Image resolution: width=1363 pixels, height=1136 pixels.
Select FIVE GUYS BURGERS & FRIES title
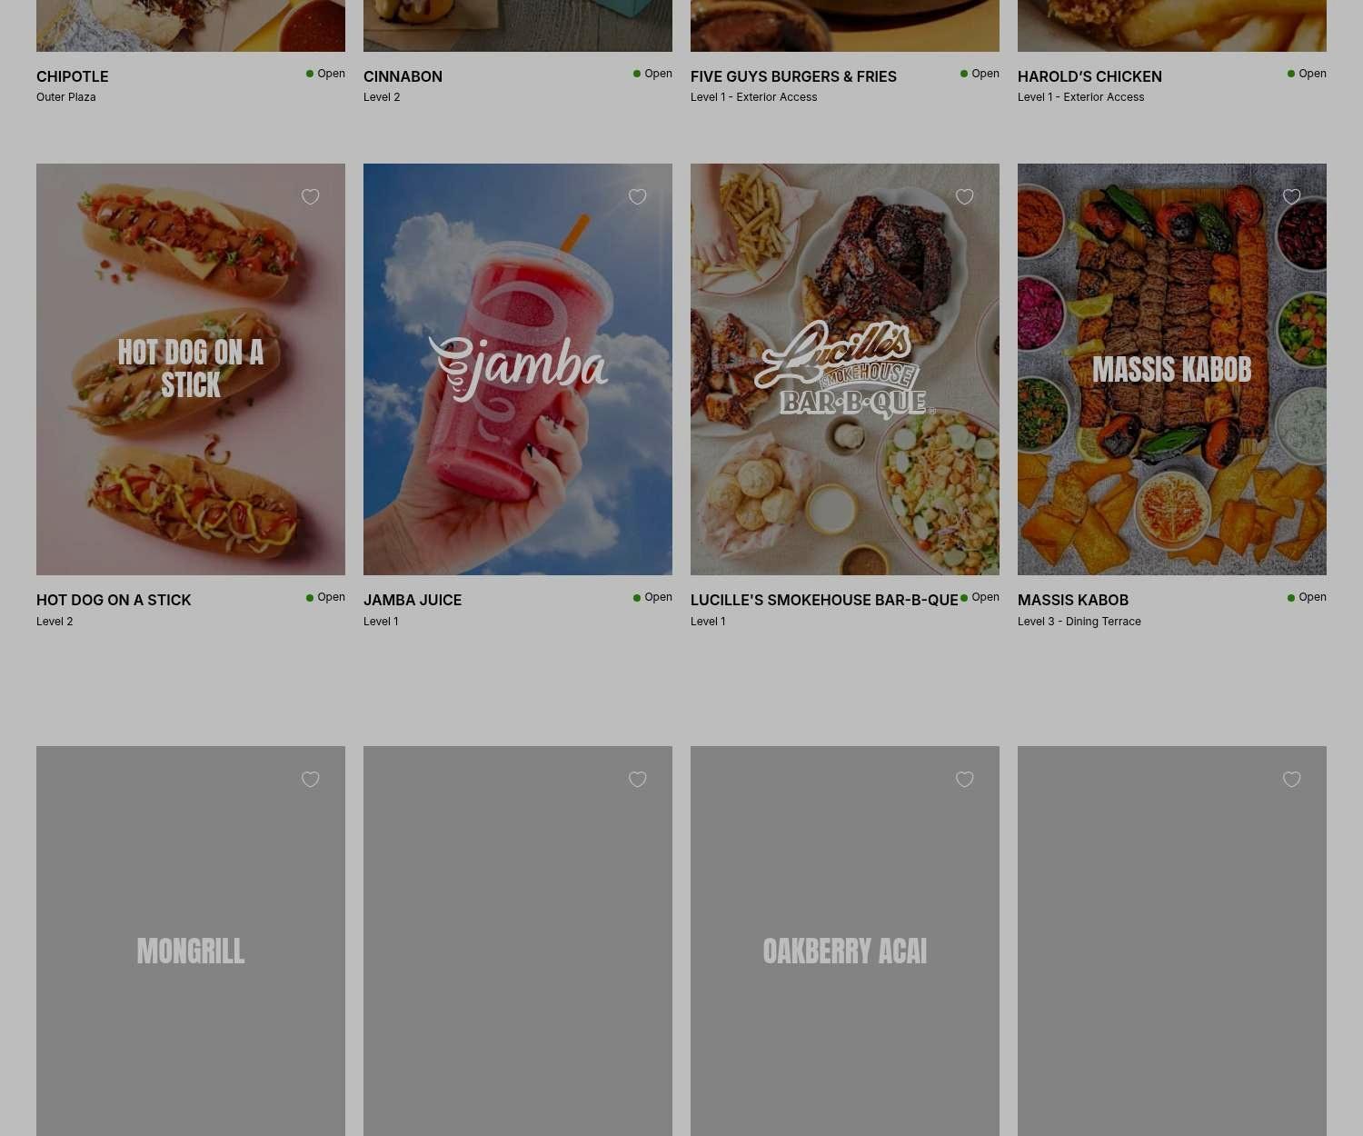pos(793,76)
